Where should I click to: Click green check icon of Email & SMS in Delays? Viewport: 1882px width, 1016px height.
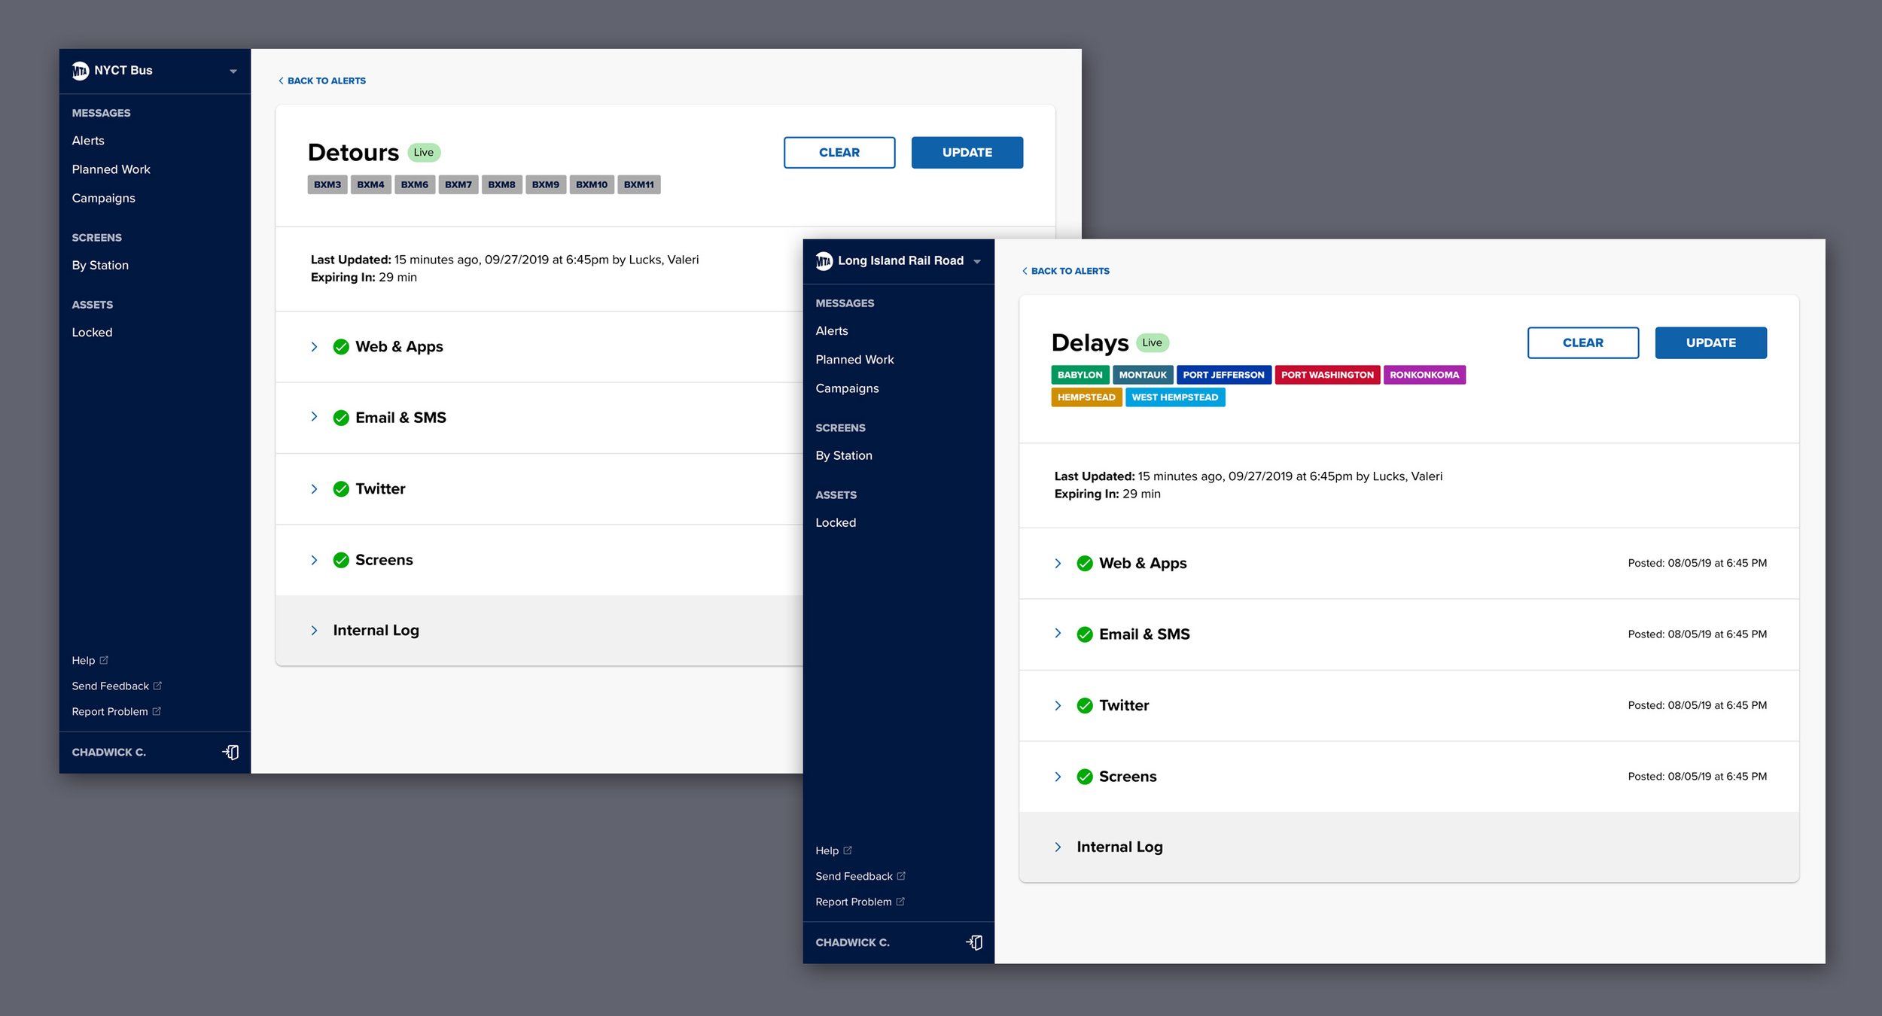tap(1085, 634)
